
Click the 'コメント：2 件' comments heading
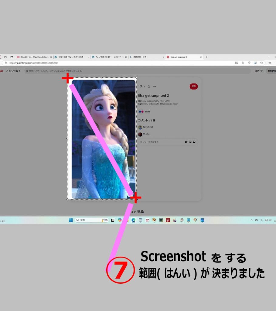pos(147,120)
